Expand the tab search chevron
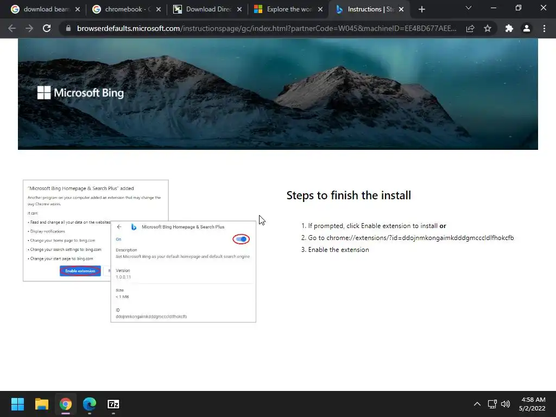This screenshot has width=556, height=417. 469,8
